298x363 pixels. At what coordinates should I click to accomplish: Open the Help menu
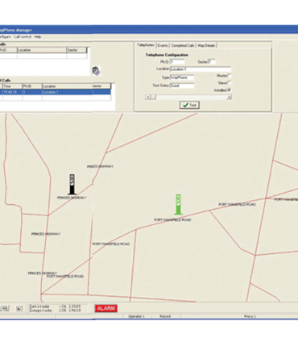coord(38,36)
